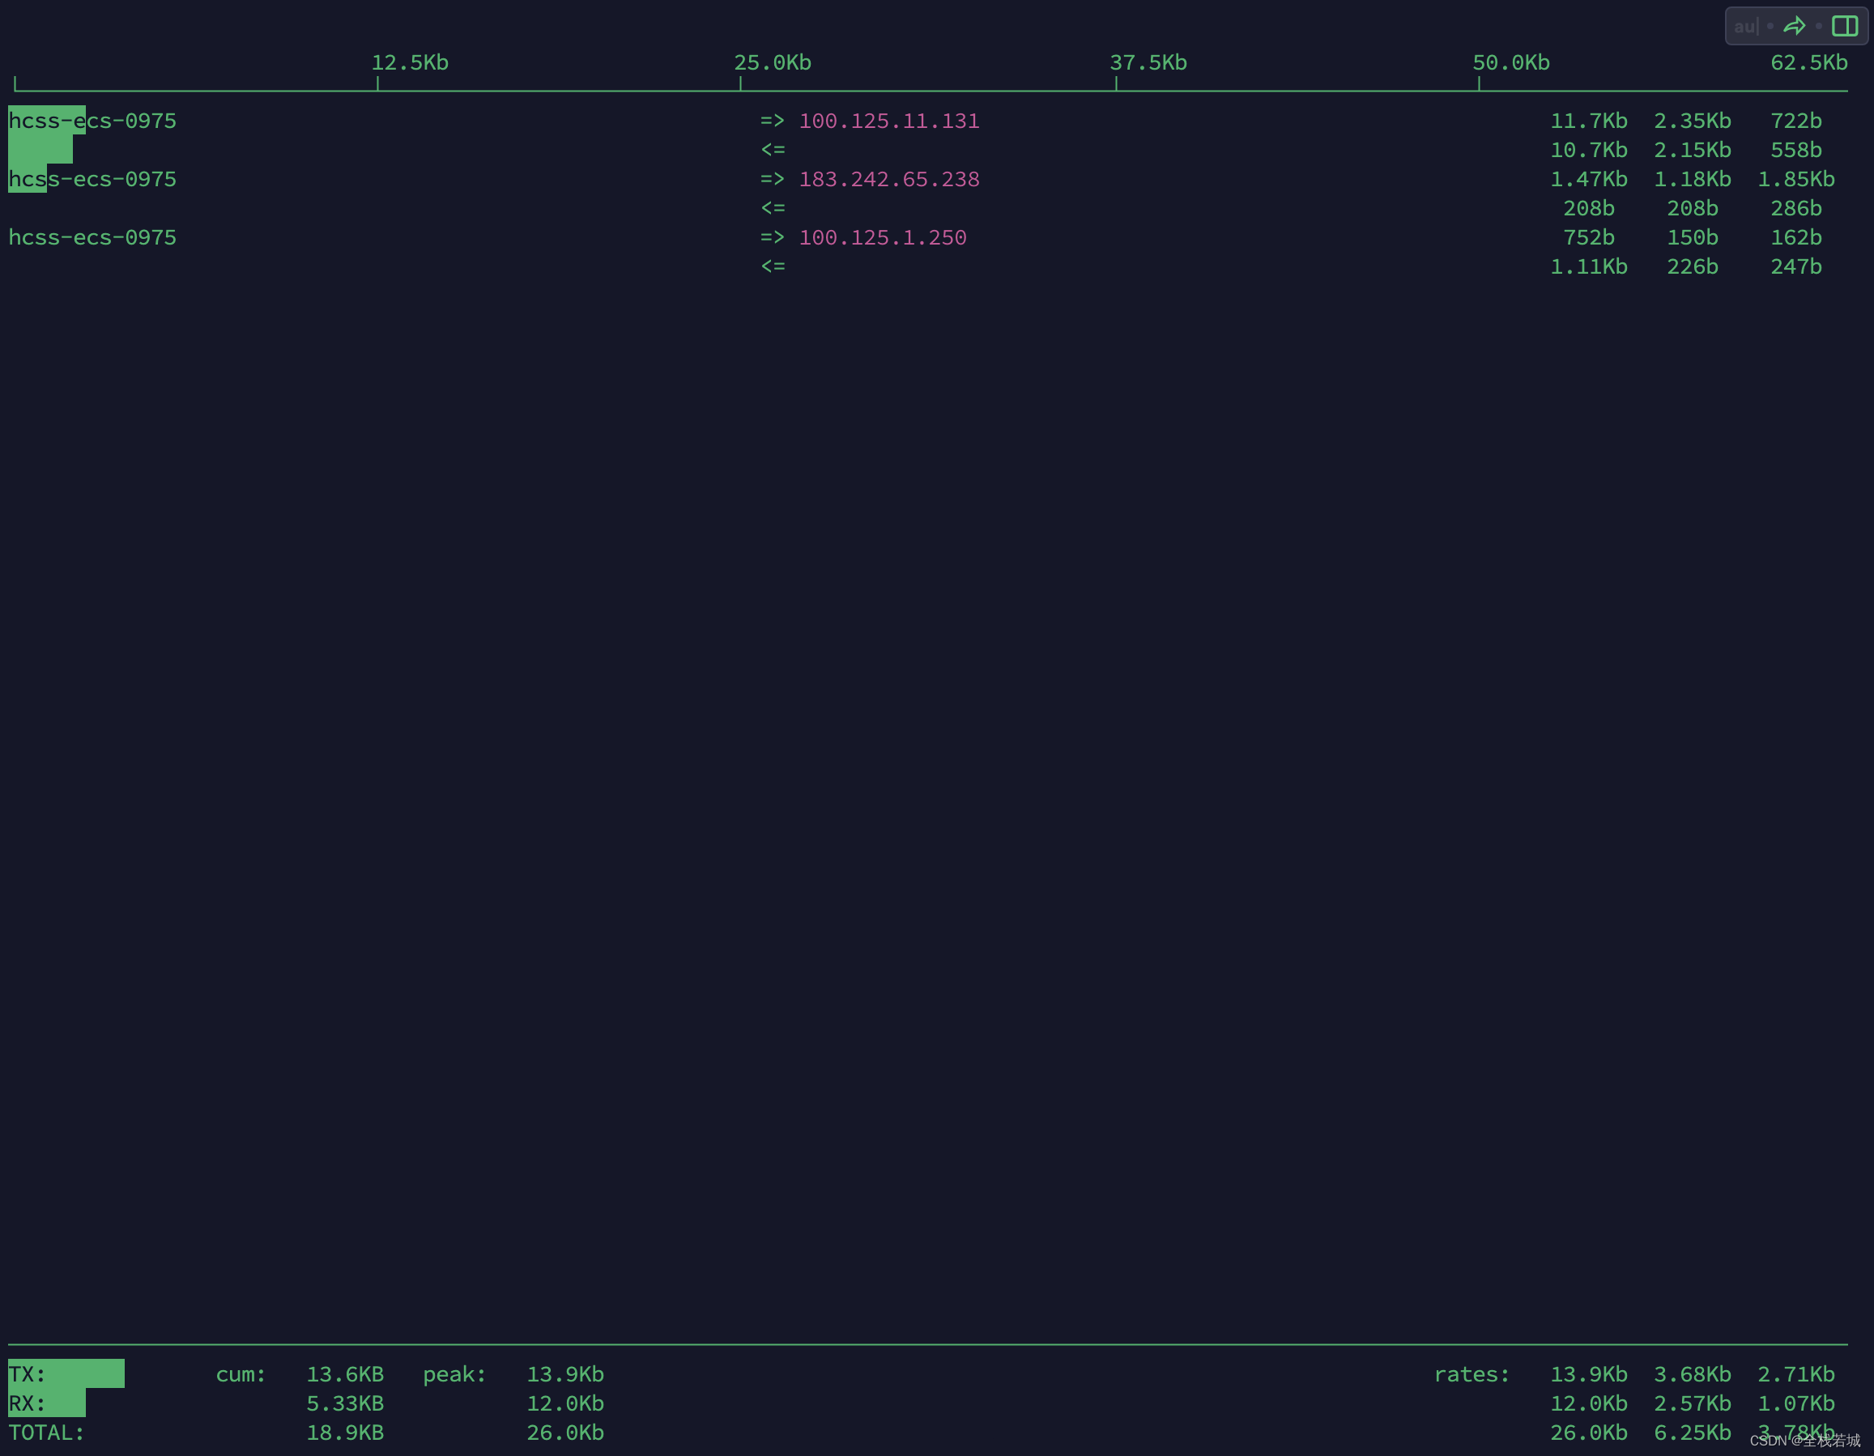Click the peak: label
The height and width of the screenshot is (1456, 1874).
455,1374
